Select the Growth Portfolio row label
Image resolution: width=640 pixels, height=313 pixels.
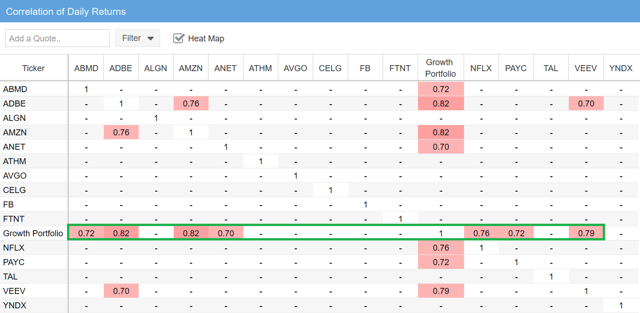[33, 233]
